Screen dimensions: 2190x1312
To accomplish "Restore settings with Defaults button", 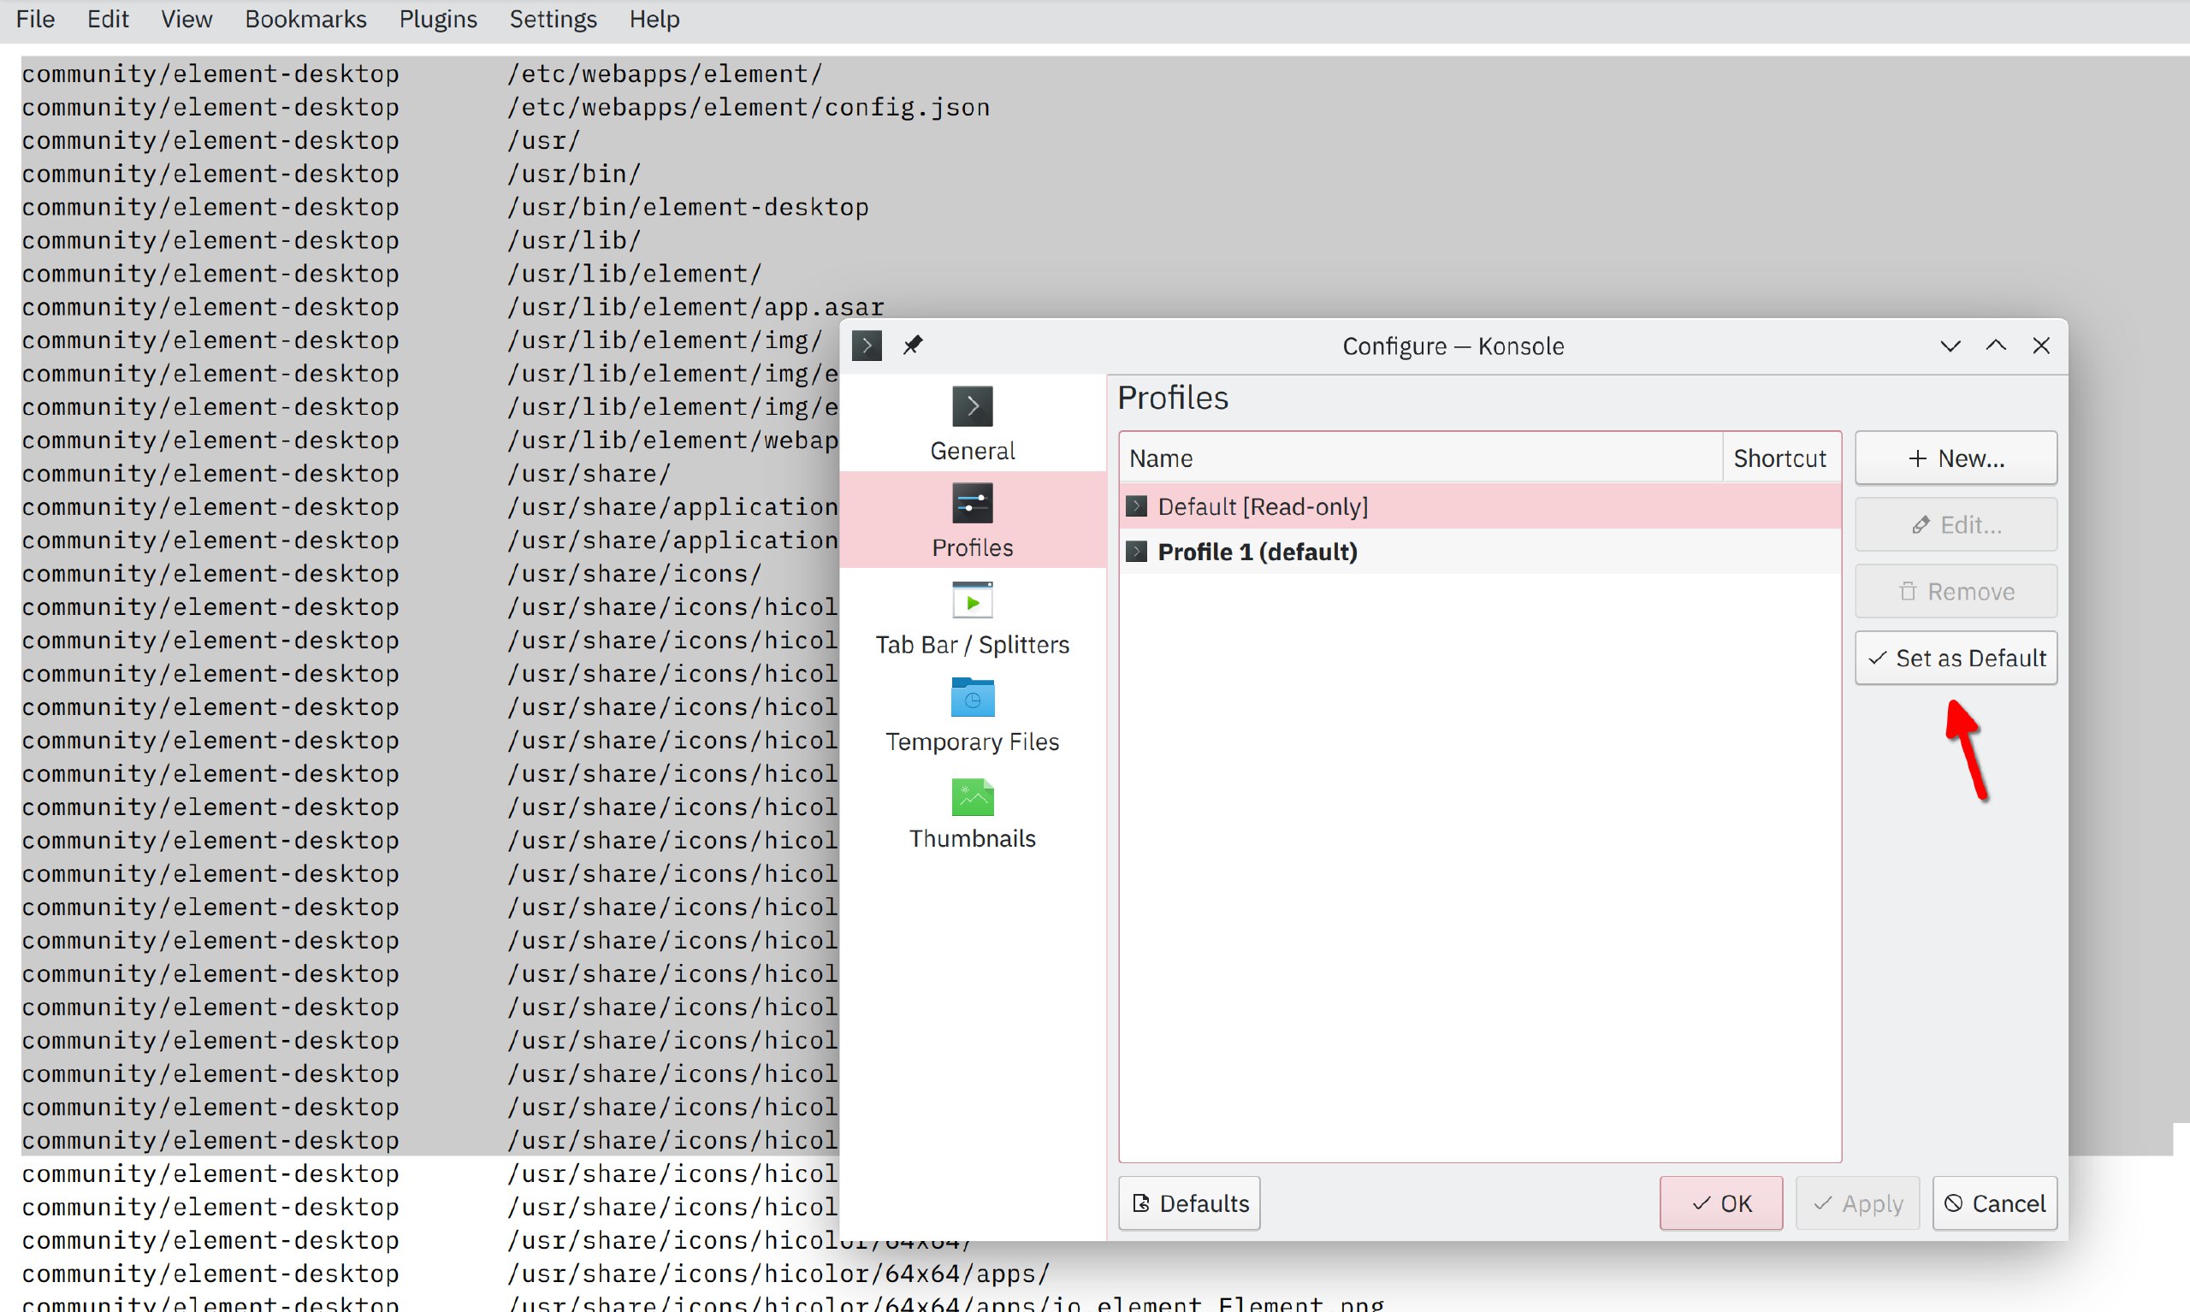I will [x=1189, y=1203].
